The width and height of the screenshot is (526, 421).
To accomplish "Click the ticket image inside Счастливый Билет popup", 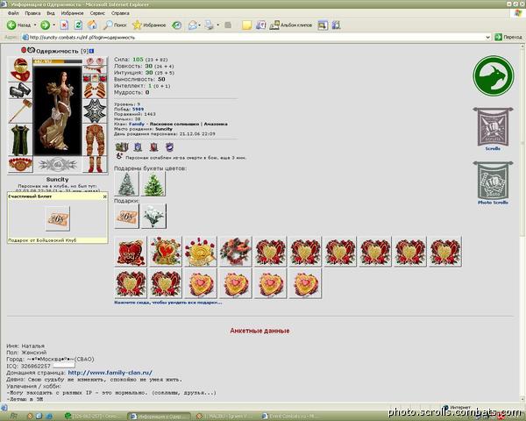I will click(x=57, y=218).
